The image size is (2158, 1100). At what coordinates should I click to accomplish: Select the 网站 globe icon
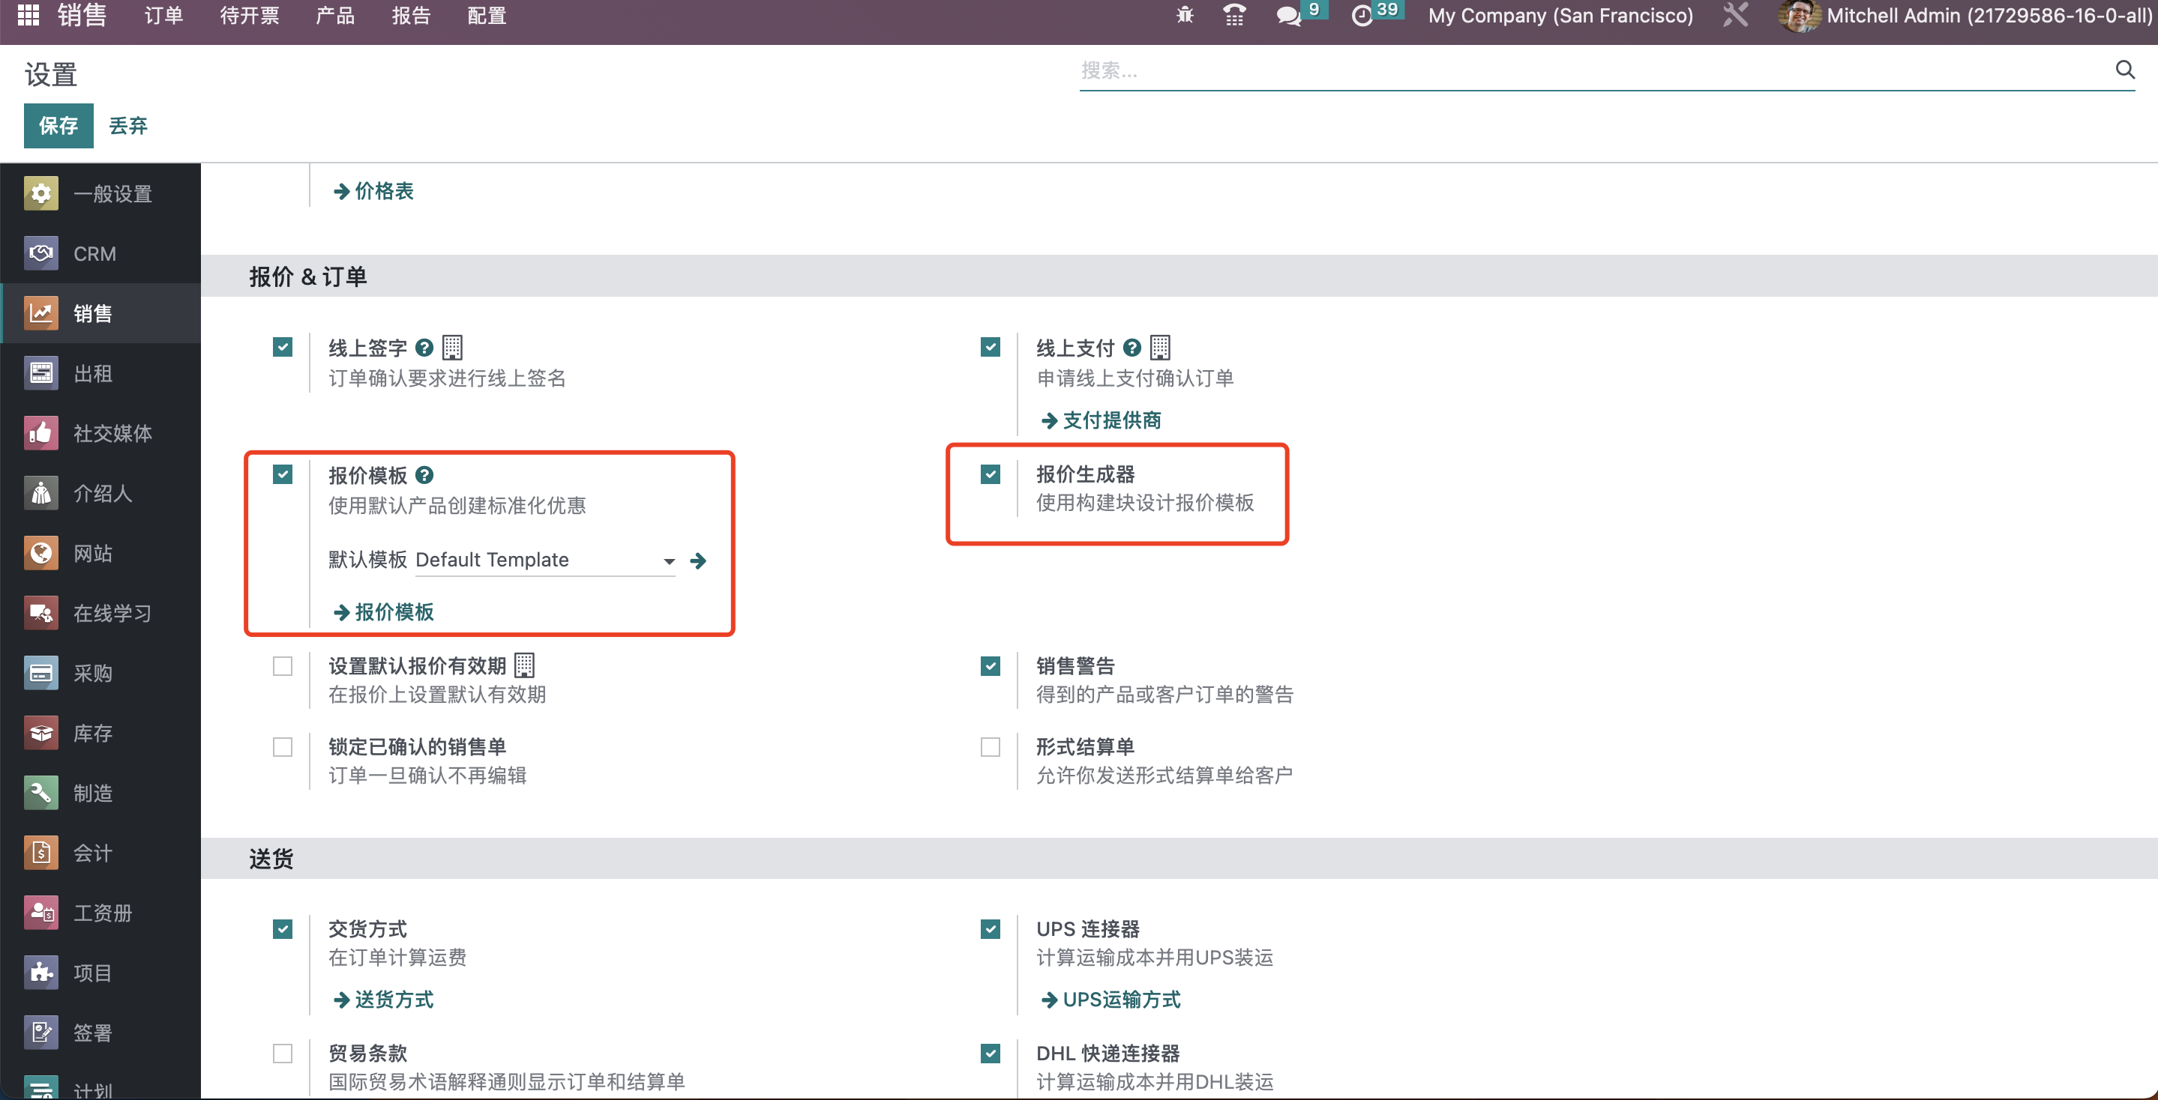click(x=41, y=553)
